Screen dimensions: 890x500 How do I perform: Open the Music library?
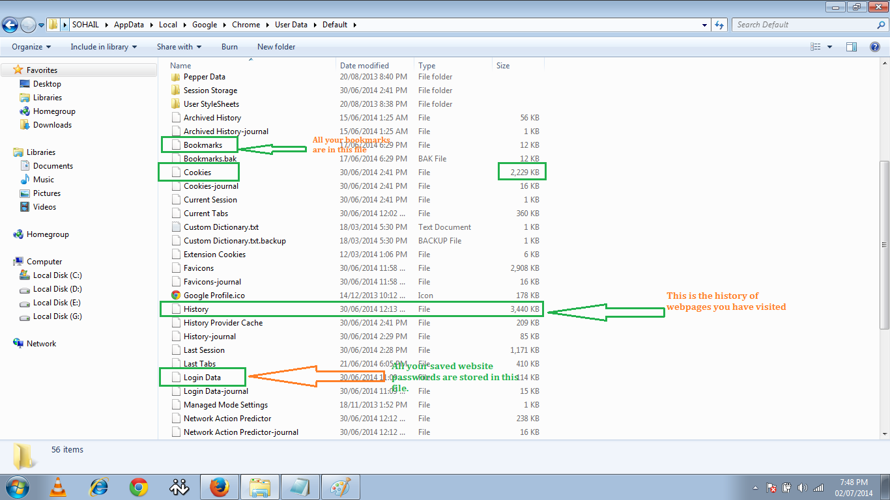coord(44,180)
